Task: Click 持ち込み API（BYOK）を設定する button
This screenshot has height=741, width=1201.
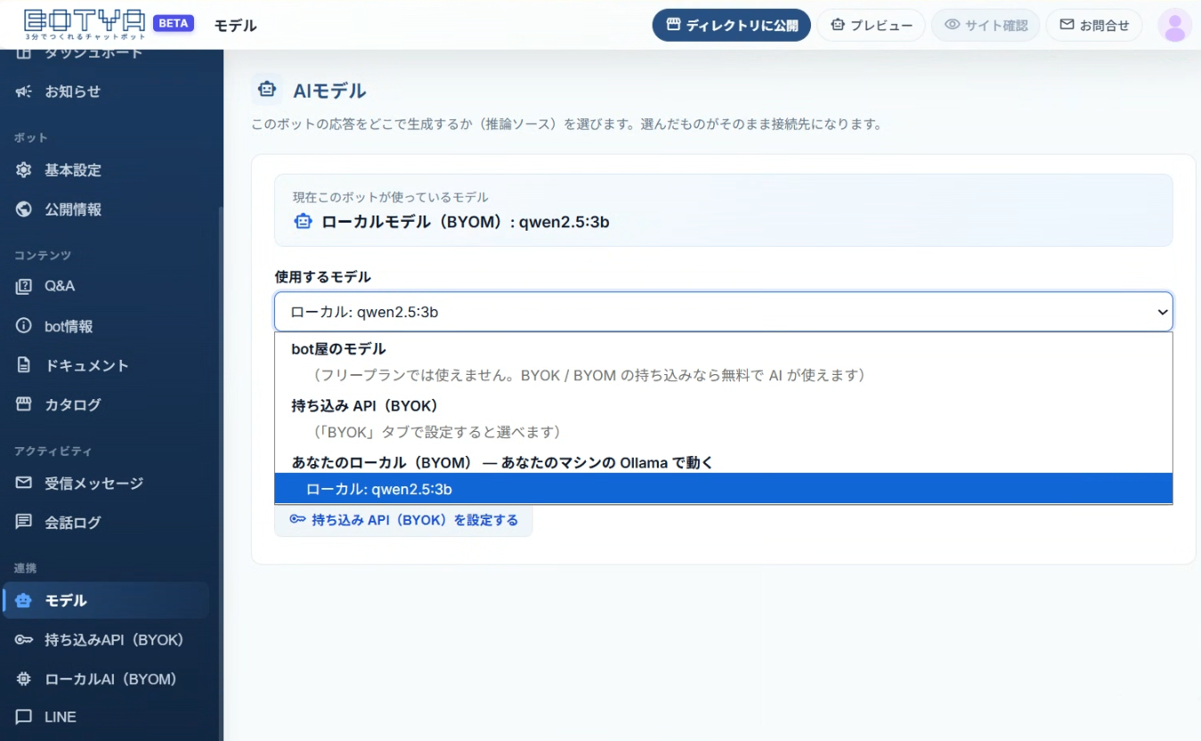Action: click(403, 519)
